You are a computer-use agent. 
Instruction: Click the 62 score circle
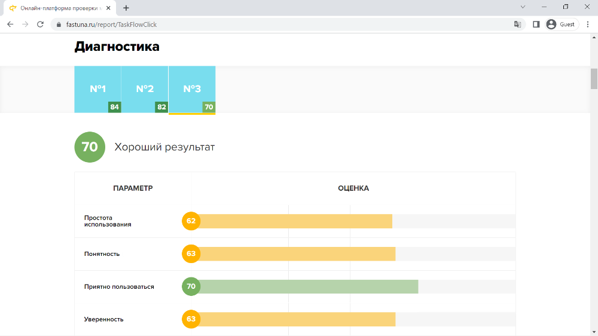click(x=191, y=221)
